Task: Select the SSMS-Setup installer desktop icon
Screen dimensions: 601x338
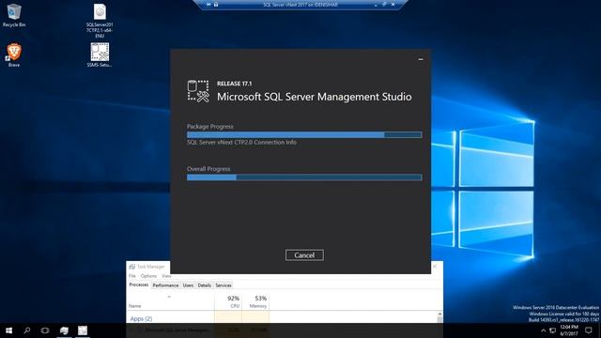Action: pos(100,54)
